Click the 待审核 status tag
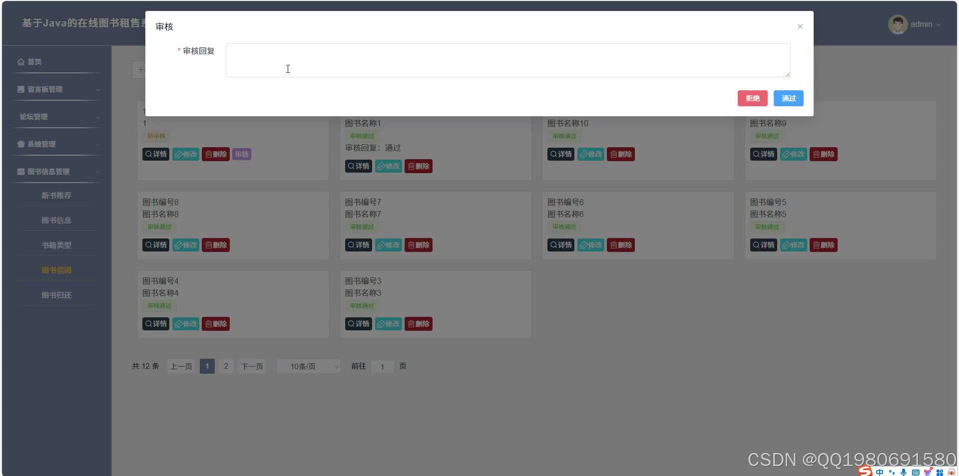This screenshot has height=476, width=959. [156, 136]
